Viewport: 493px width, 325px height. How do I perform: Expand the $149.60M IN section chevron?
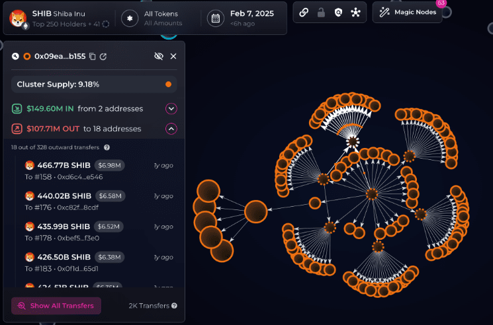(x=171, y=109)
